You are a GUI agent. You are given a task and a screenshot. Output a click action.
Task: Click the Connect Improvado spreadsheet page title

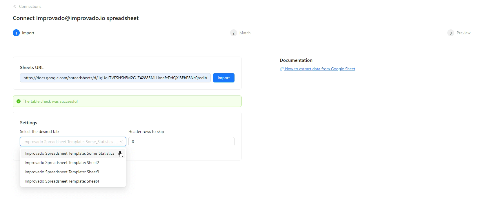tap(76, 18)
